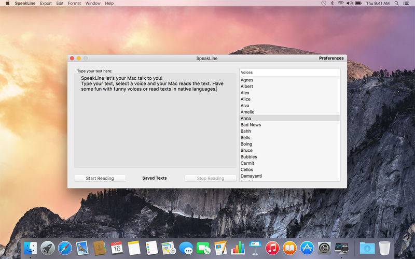
Task: Open the Apple menu
Action: 7,3
